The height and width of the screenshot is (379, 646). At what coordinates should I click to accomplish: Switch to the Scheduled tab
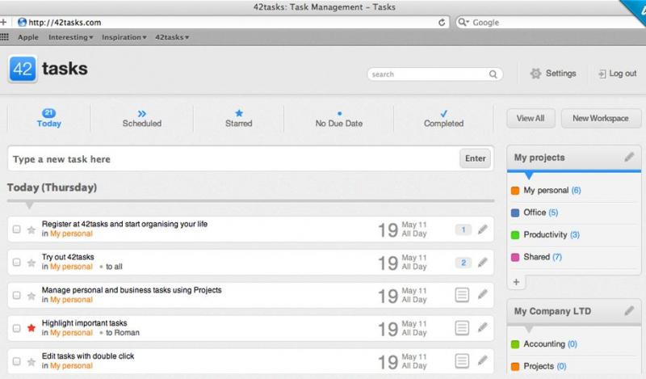pyautogui.click(x=142, y=118)
